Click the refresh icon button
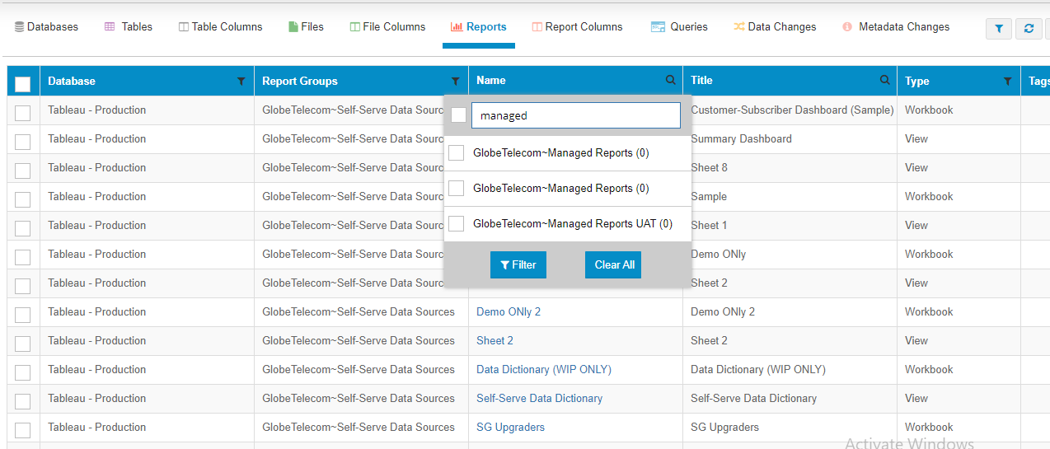This screenshot has width=1050, height=449. pyautogui.click(x=1029, y=29)
